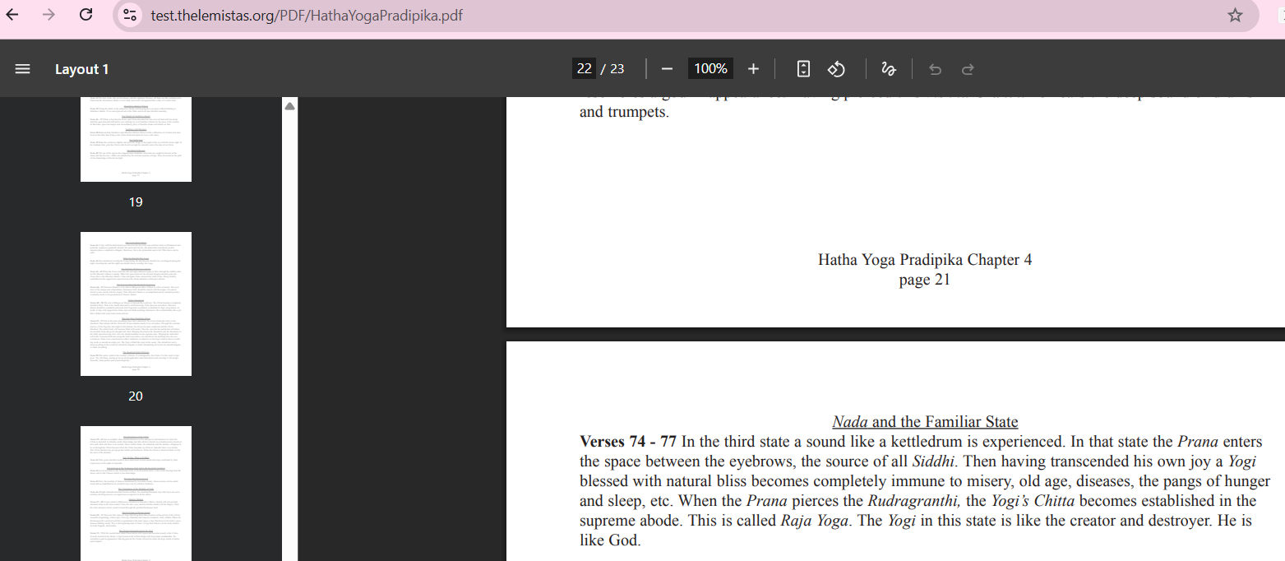Click the browser forward arrow
This screenshot has height=561, width=1285.
49,15
